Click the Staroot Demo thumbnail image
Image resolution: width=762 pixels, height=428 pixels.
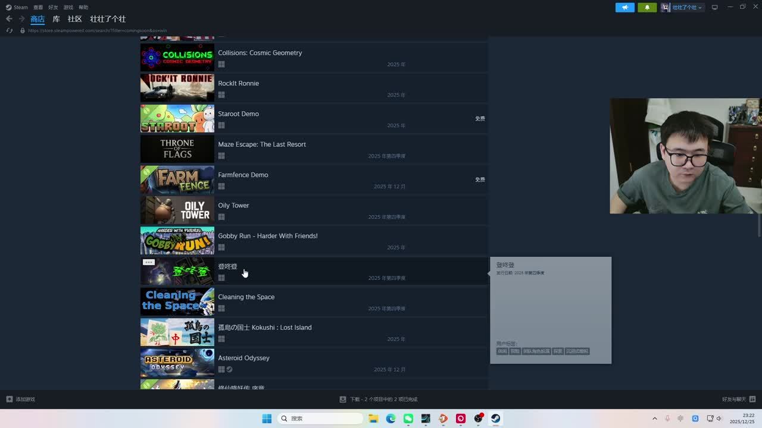177,118
